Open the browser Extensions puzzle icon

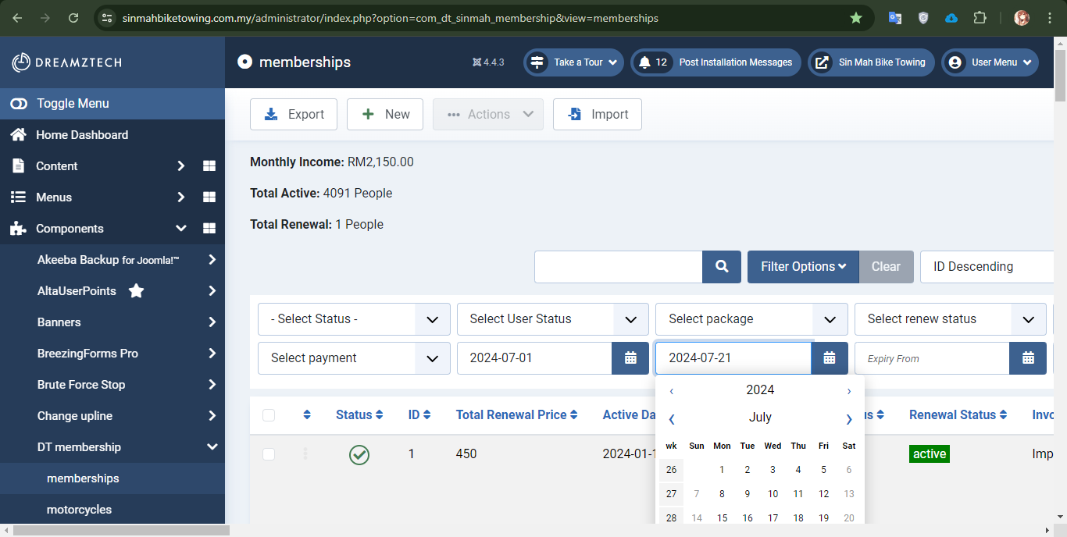980,18
